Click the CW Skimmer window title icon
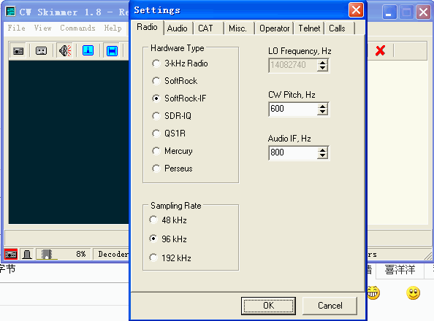This screenshot has width=434, height=321. pyautogui.click(x=10, y=12)
